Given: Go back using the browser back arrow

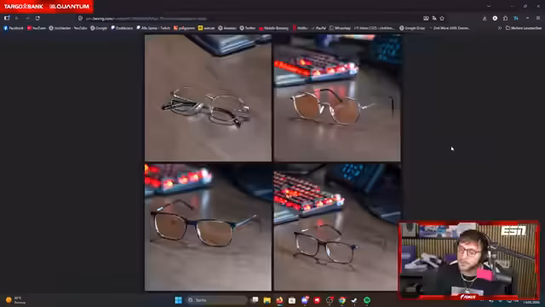Looking at the screenshot, I should [17, 18].
